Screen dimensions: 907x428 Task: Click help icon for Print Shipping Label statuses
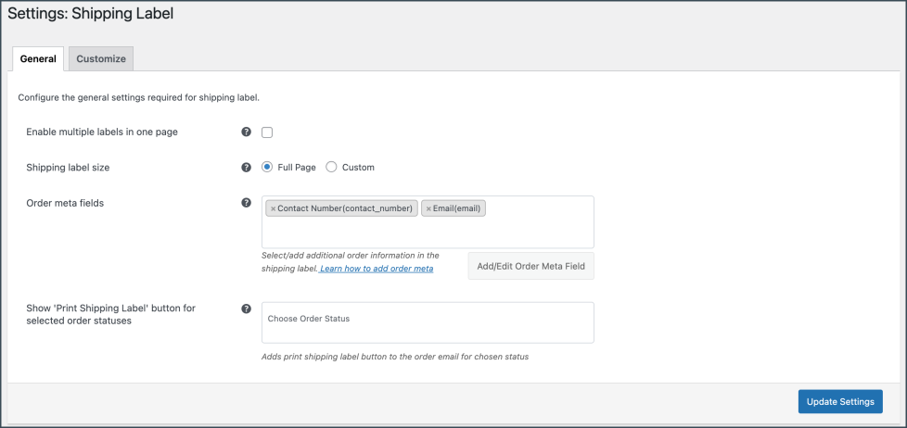(246, 308)
